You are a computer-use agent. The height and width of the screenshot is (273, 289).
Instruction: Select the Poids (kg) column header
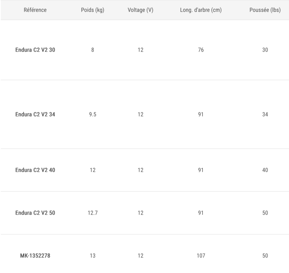pos(92,10)
